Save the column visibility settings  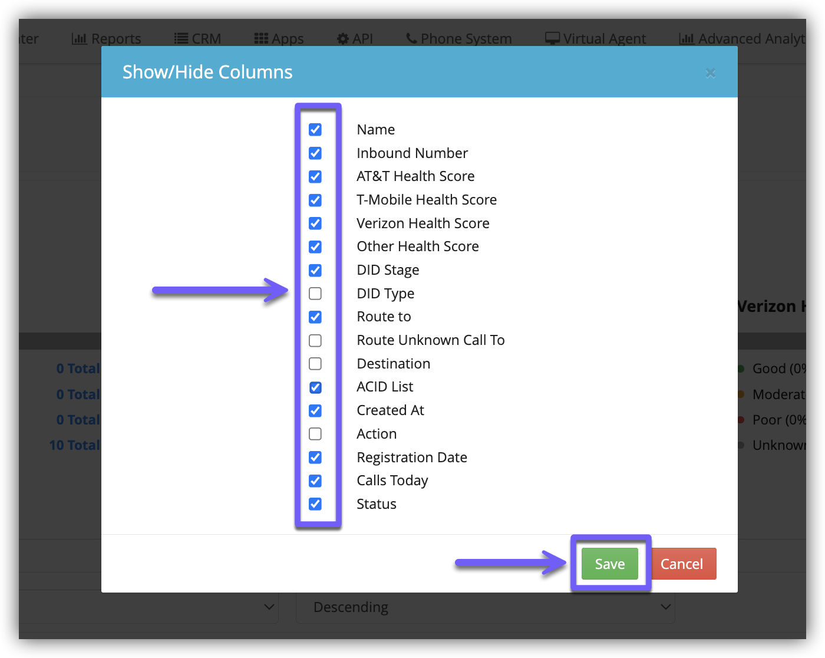pos(609,564)
